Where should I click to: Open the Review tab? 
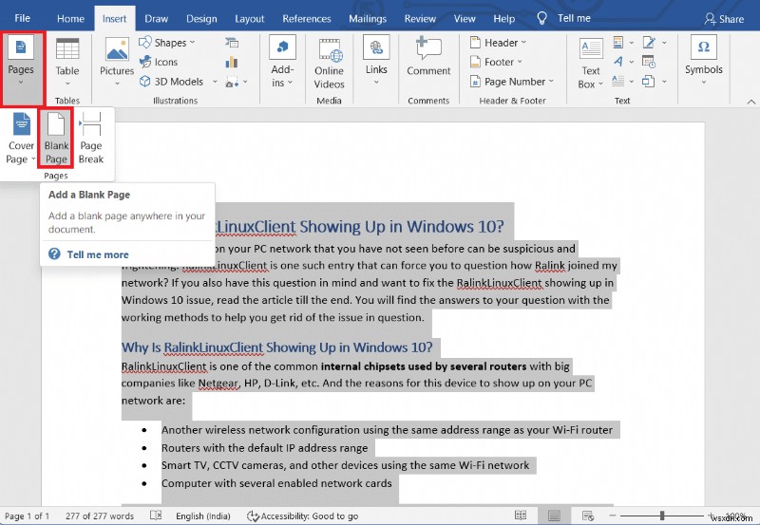420,18
